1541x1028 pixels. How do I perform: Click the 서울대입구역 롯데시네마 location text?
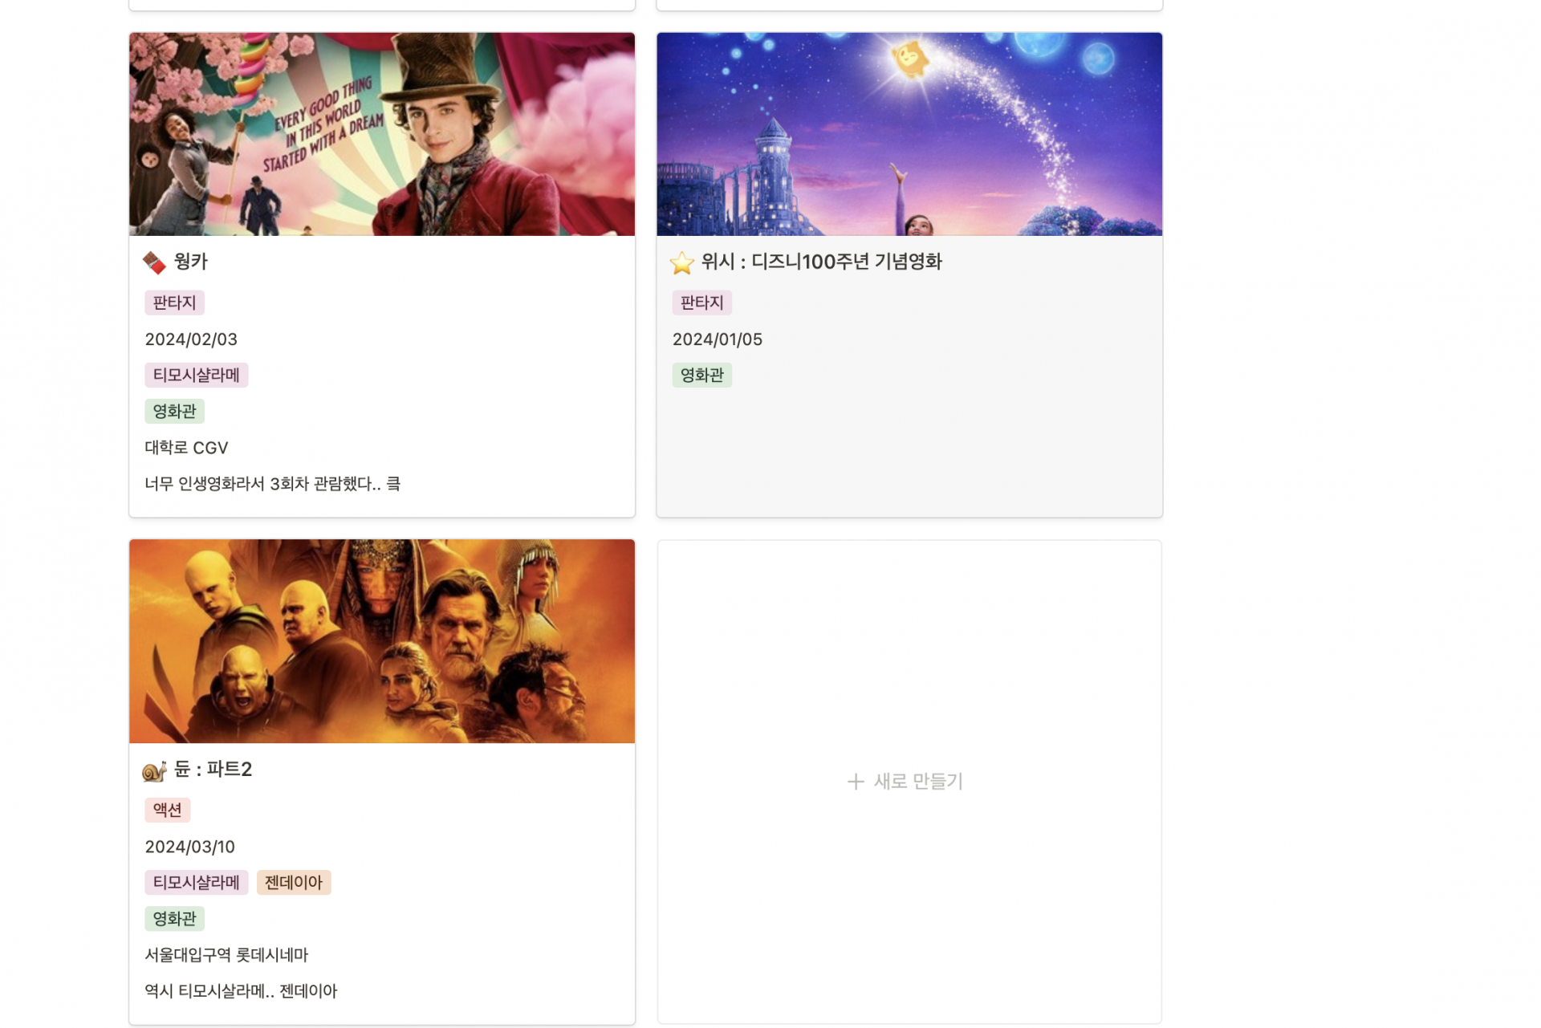pos(226,955)
